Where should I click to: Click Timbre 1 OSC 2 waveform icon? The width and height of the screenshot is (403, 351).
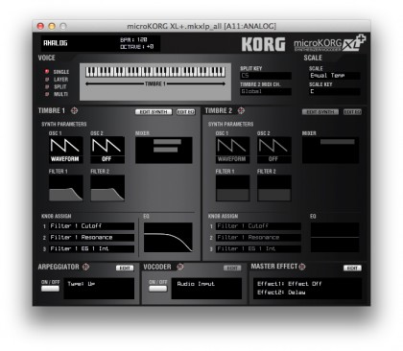(x=107, y=150)
